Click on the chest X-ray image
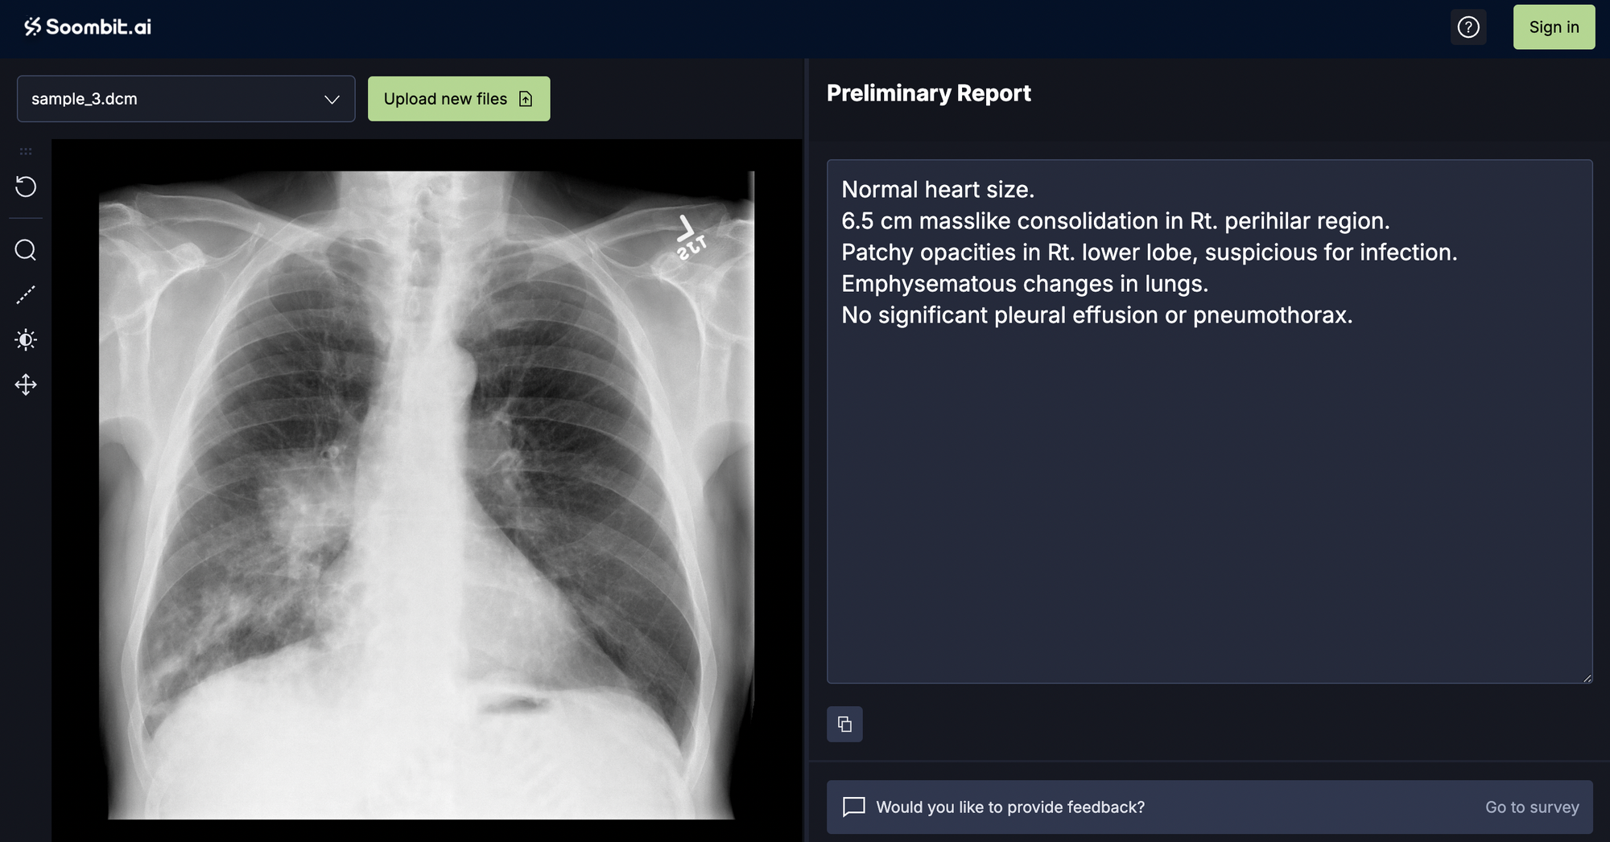This screenshot has width=1610, height=842. pyautogui.click(x=427, y=495)
